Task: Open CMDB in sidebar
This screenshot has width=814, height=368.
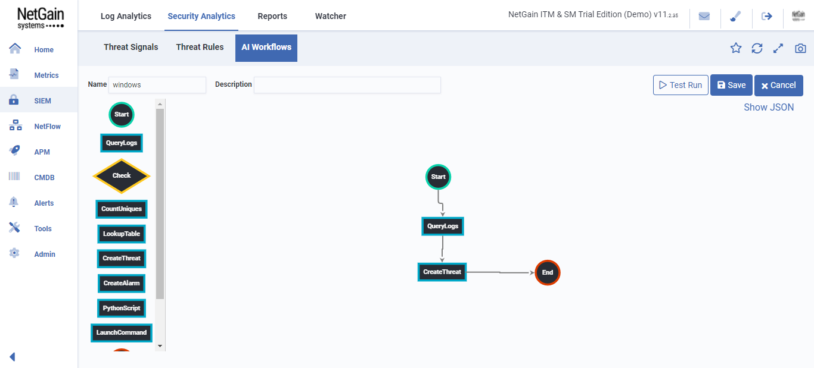Action: click(x=39, y=178)
